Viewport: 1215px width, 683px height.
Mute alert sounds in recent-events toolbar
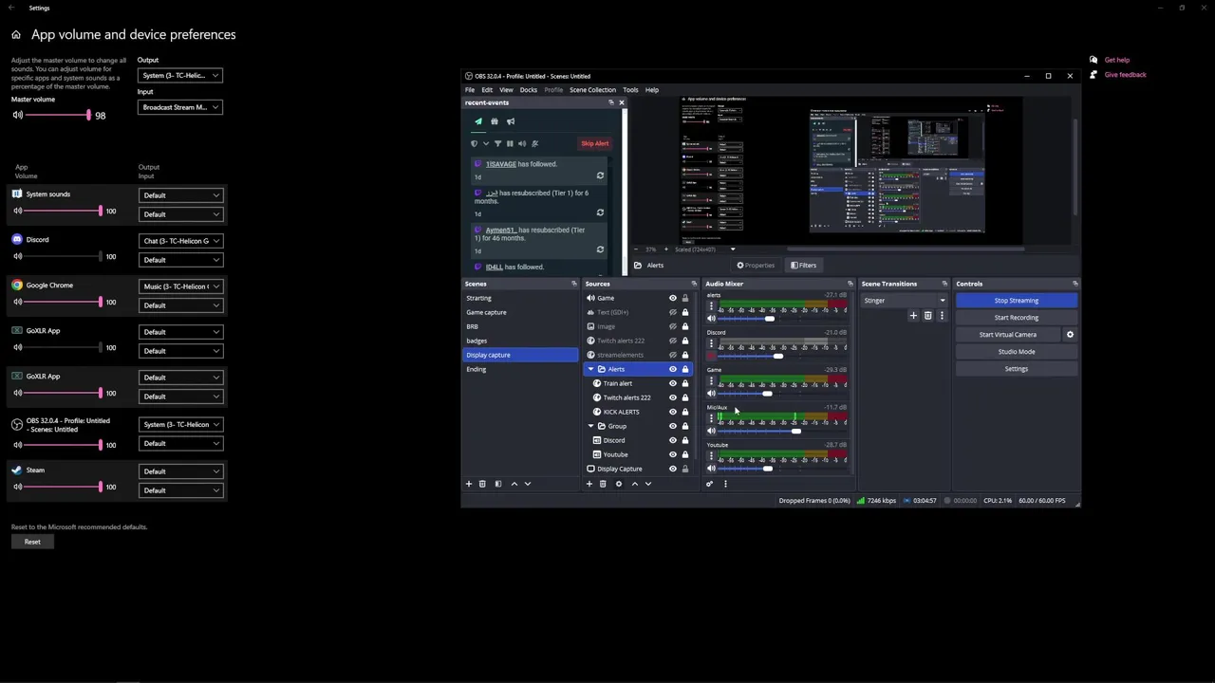click(x=522, y=143)
